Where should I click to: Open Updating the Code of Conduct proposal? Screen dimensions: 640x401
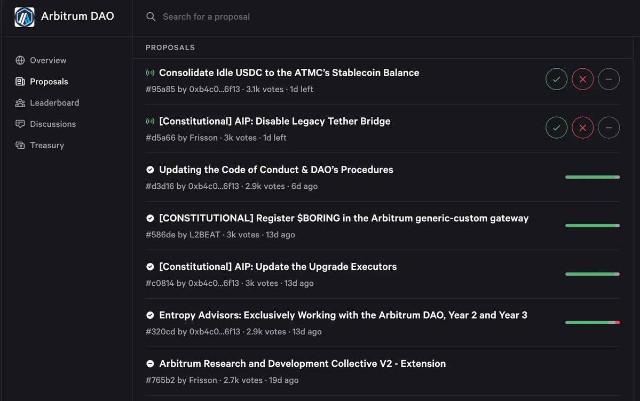(276, 170)
